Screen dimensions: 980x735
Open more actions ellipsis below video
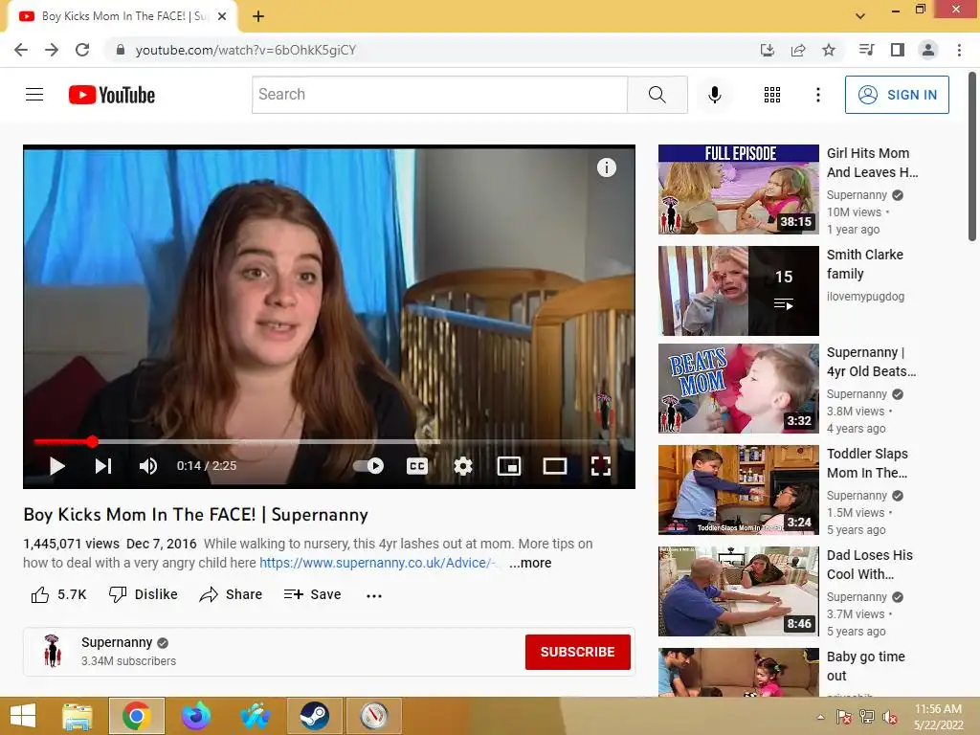(x=374, y=595)
